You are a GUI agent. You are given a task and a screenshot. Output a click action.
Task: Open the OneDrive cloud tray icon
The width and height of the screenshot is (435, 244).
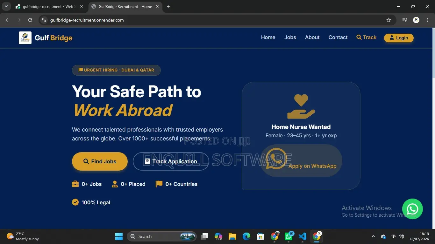tap(383, 236)
